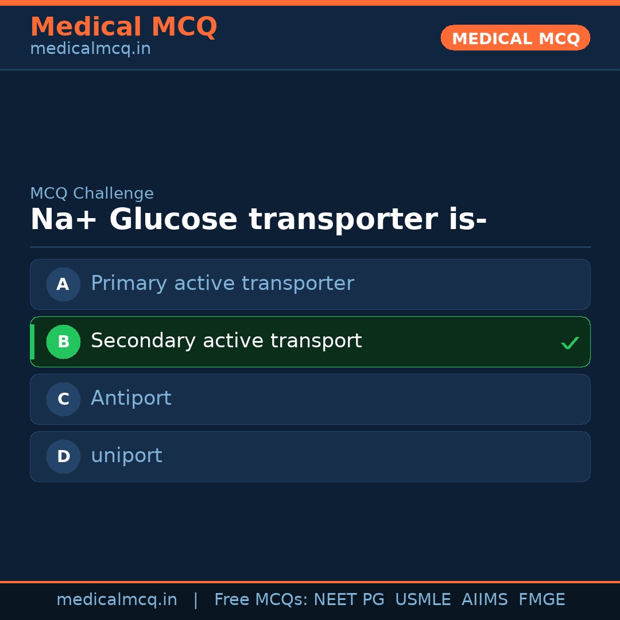
Task: Click the letter A circle badge
Action: (63, 284)
